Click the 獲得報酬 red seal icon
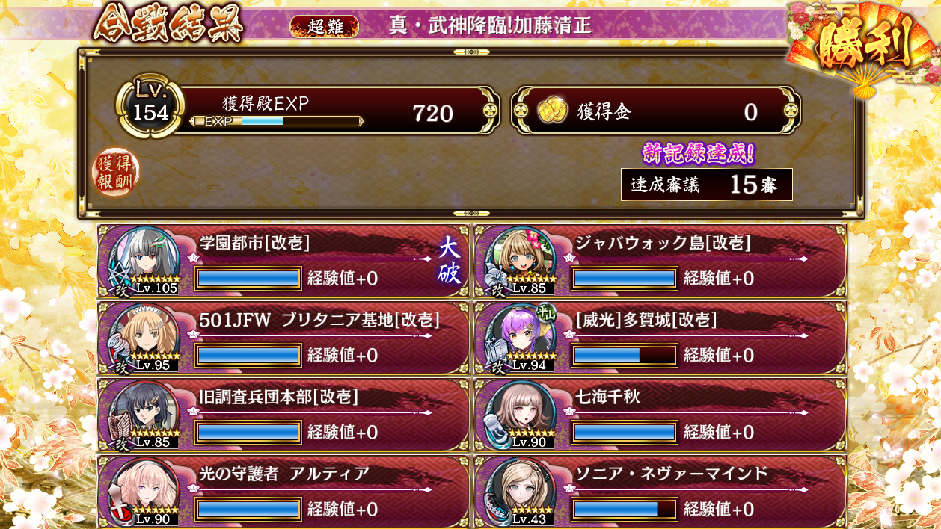The height and width of the screenshot is (529, 941). pyautogui.click(x=115, y=173)
